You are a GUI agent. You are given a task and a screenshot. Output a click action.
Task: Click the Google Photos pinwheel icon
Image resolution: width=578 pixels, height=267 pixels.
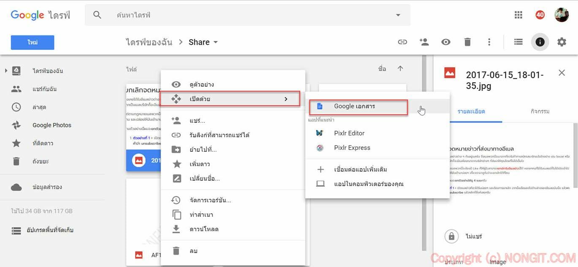[x=16, y=125]
